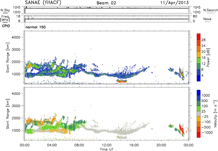Screen dimensions: 218x151
Task: Click the −1000 label on Velocity colorbar
Action: [x=207, y=132]
